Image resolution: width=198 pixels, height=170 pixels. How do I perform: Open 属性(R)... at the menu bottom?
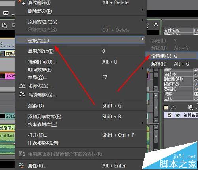click(x=80, y=166)
